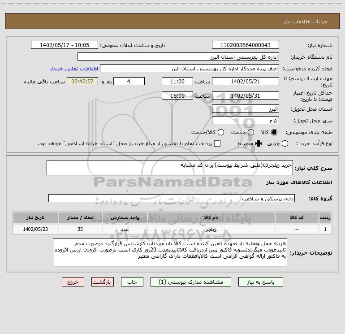Select the کالا/خدمت radio button
Screen dimensions: 345x334
pos(221,132)
